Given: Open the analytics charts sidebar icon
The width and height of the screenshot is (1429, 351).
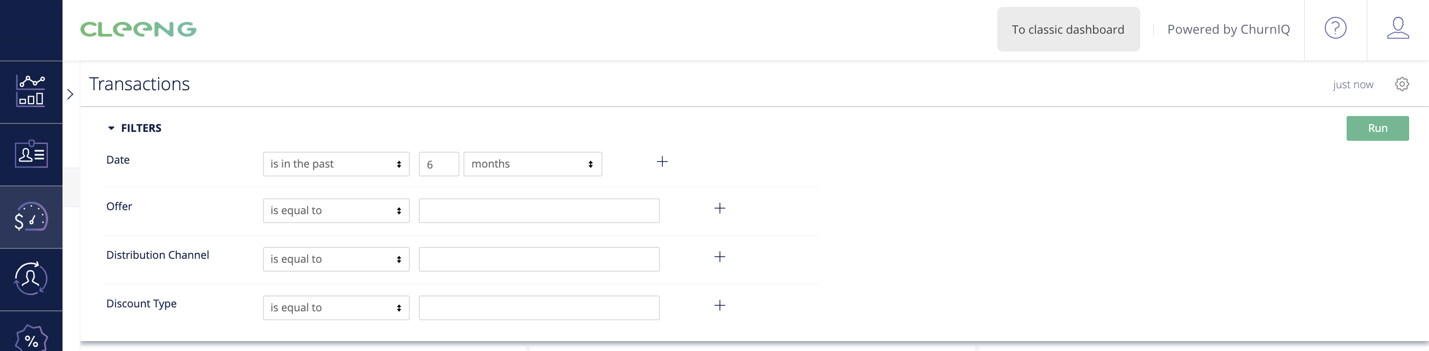Looking at the screenshot, I should click(31, 92).
